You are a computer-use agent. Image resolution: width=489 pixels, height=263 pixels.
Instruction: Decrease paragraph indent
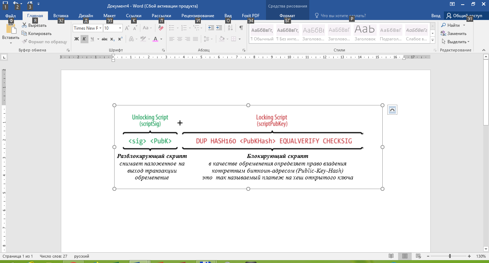pyautogui.click(x=211, y=28)
